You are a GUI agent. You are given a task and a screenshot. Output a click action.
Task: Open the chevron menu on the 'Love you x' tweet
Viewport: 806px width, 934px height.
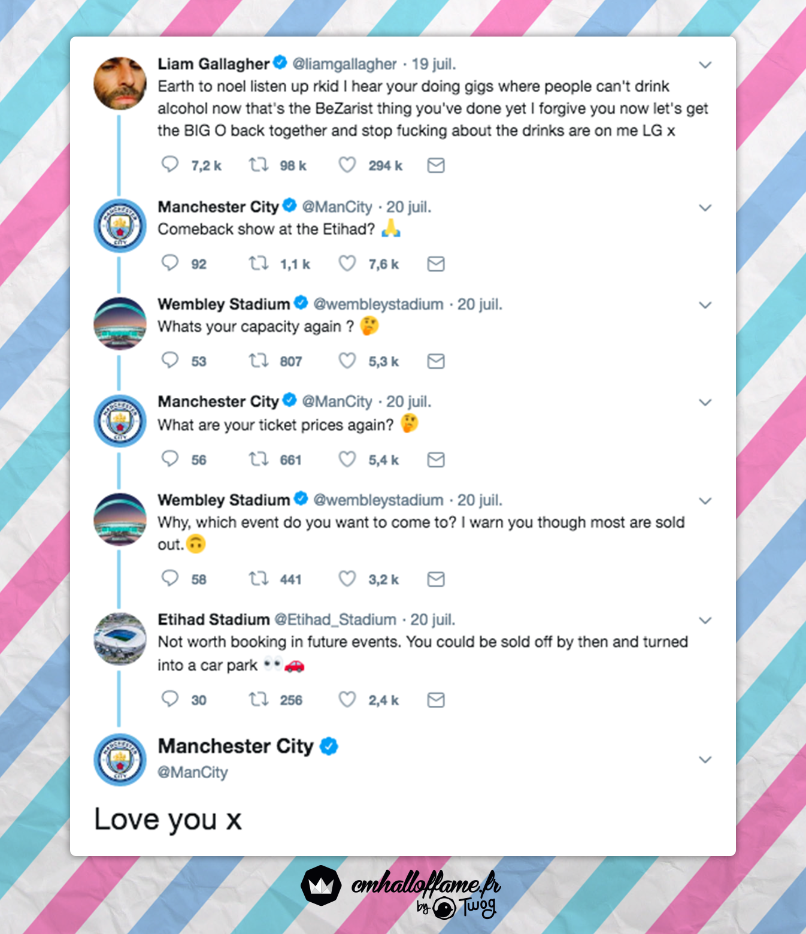[705, 760]
